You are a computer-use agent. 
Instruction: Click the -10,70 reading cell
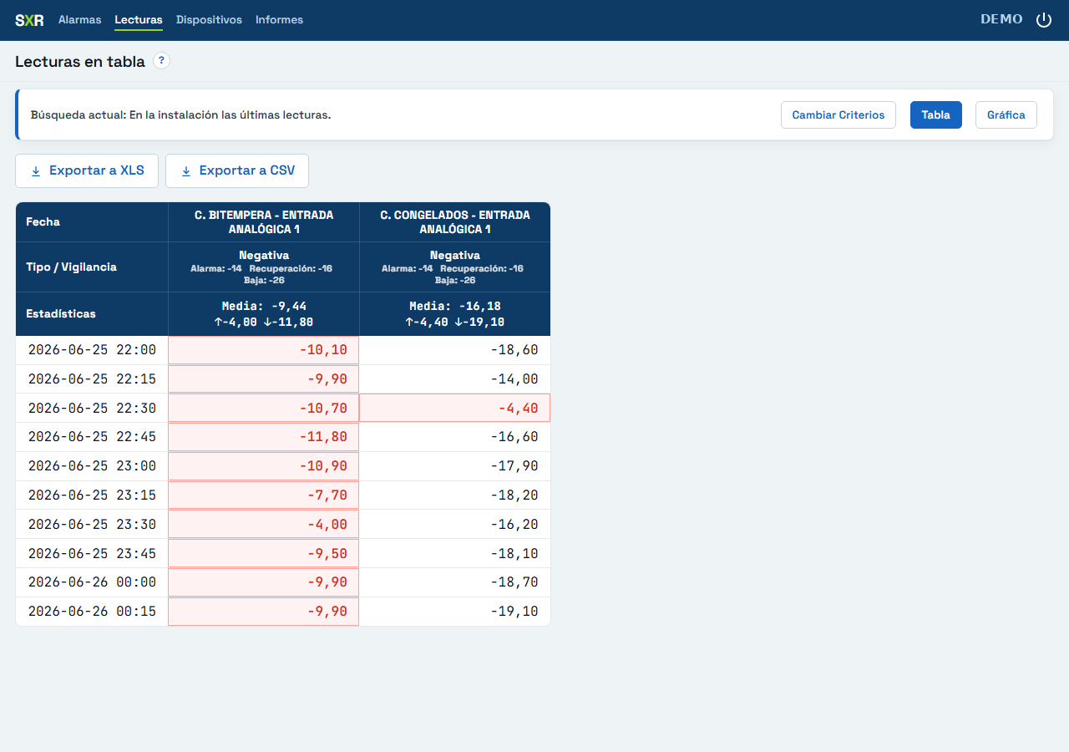[x=264, y=409]
